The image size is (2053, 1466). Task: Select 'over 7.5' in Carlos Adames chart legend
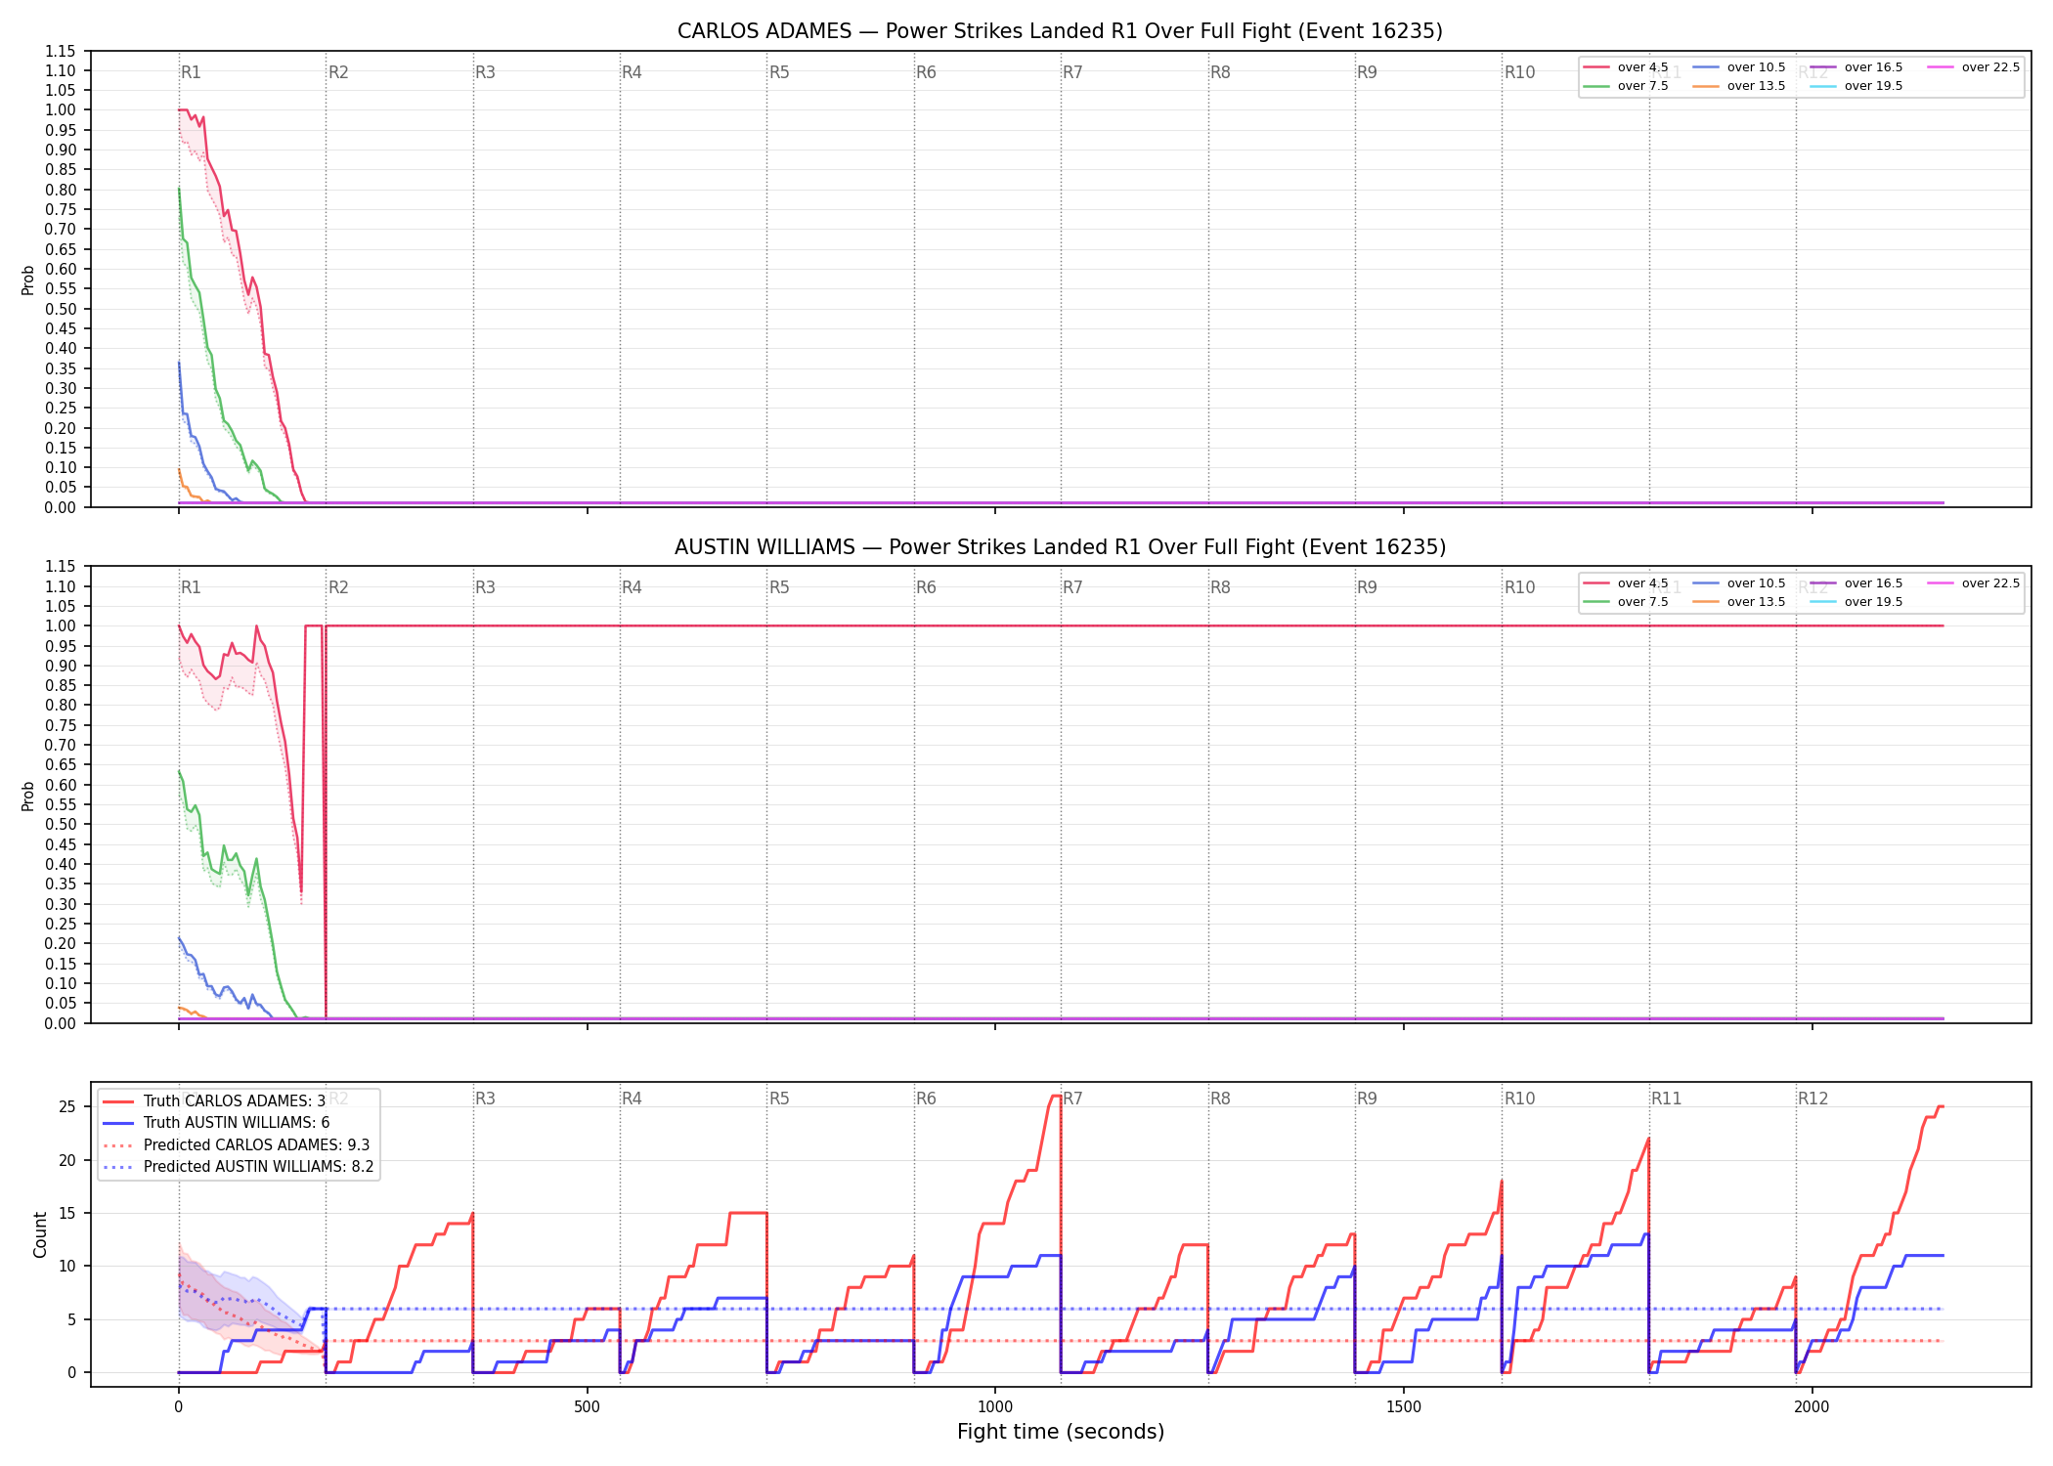pyautogui.click(x=1626, y=86)
